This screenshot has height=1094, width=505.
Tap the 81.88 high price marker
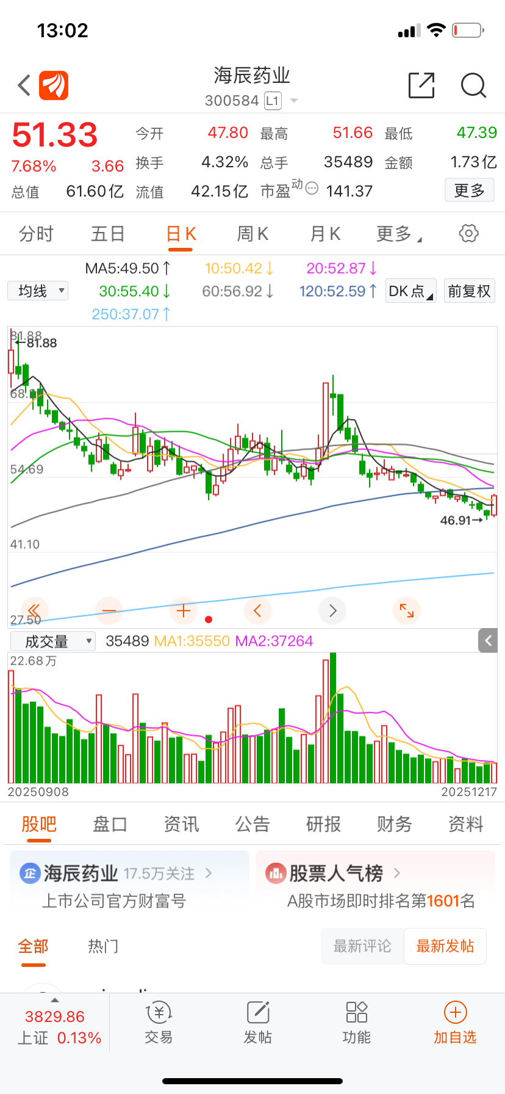(37, 343)
